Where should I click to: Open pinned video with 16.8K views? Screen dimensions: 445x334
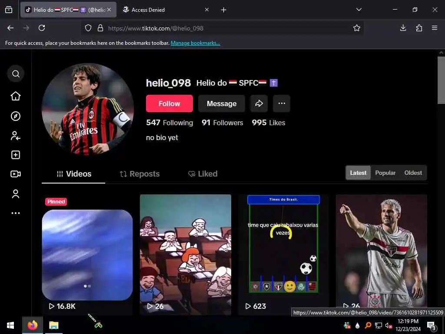coord(87,255)
